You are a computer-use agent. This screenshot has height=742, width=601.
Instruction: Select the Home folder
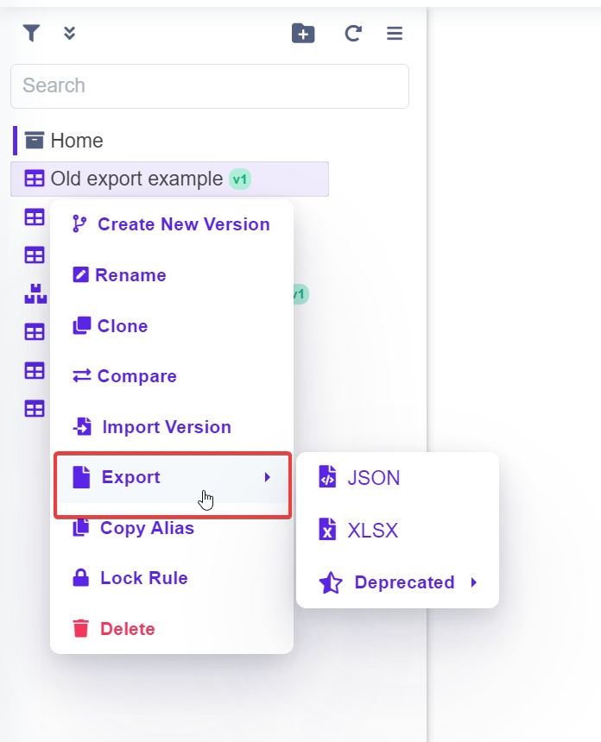[76, 141]
